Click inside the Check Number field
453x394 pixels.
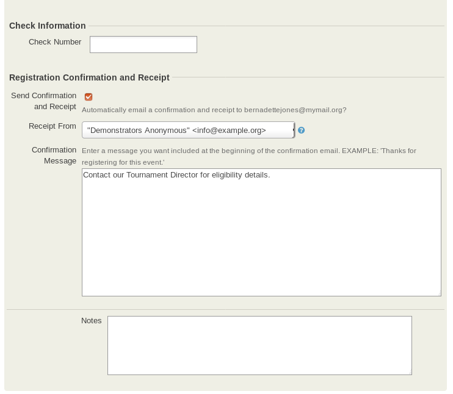(x=143, y=45)
